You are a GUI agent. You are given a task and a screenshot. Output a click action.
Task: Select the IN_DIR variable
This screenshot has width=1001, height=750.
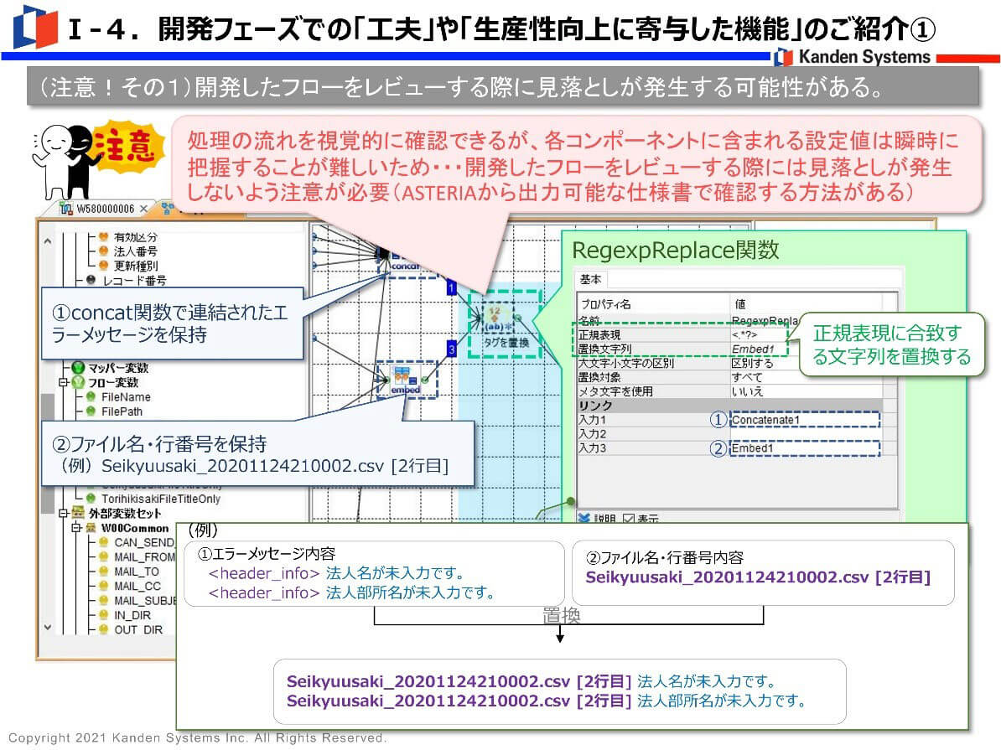pos(132,615)
